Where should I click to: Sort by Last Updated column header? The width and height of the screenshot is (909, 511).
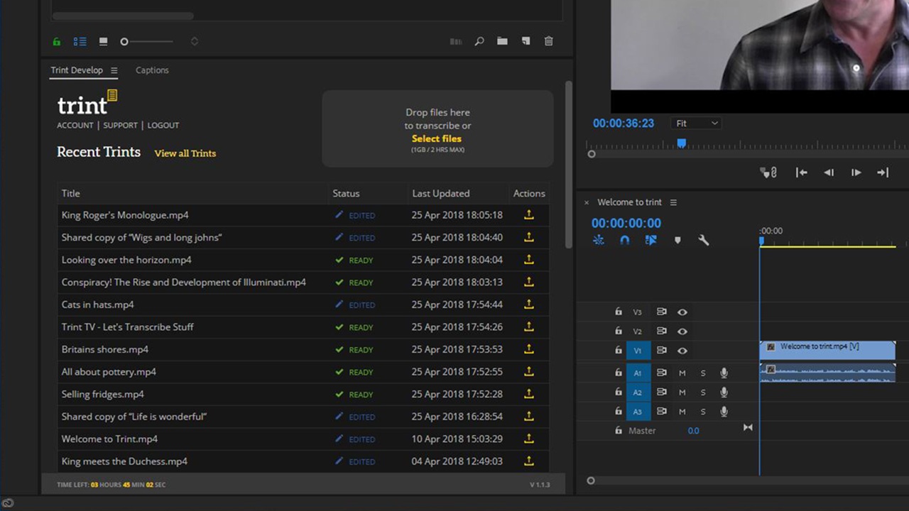tap(441, 193)
